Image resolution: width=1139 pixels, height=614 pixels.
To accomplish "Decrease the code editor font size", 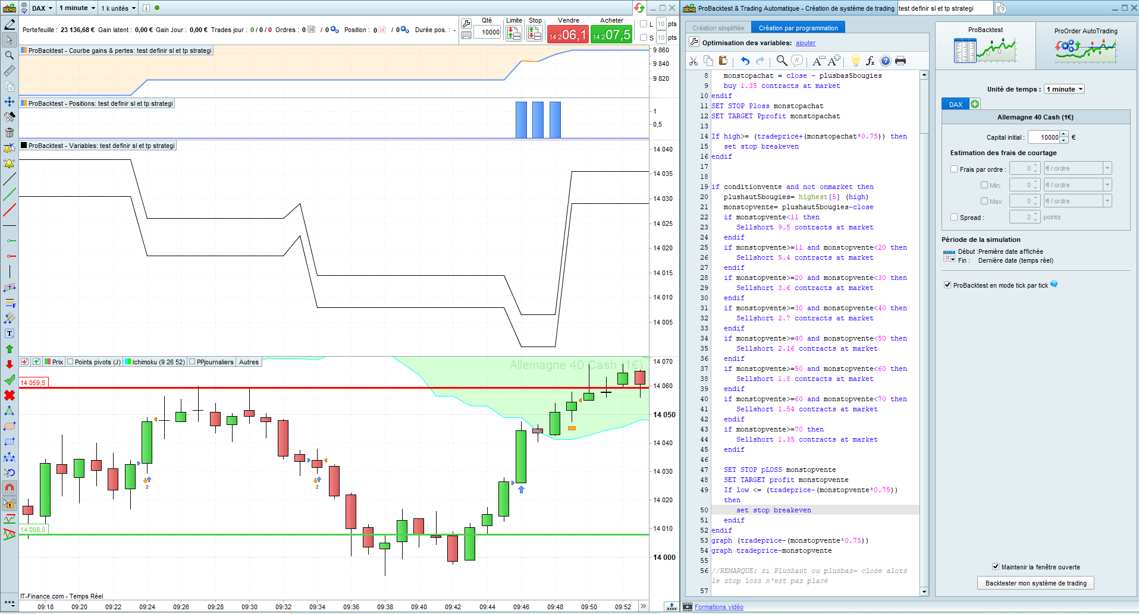I will [x=818, y=61].
